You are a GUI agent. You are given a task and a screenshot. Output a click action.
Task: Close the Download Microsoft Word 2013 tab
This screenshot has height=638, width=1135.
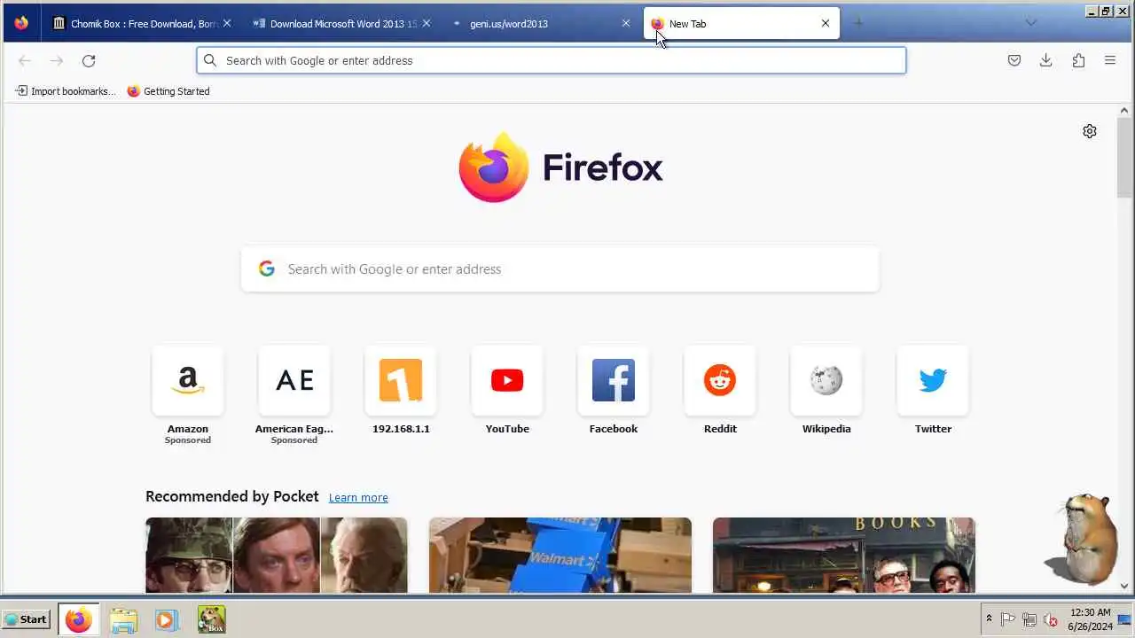point(426,24)
